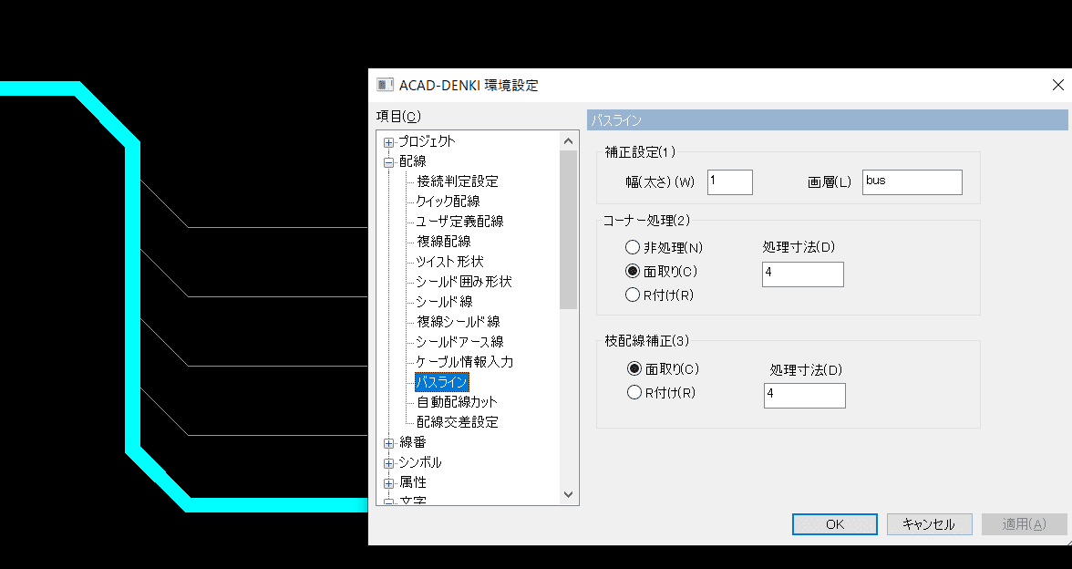
Task: Select ユーザ定義配線 in the tree
Action: [x=459, y=221]
